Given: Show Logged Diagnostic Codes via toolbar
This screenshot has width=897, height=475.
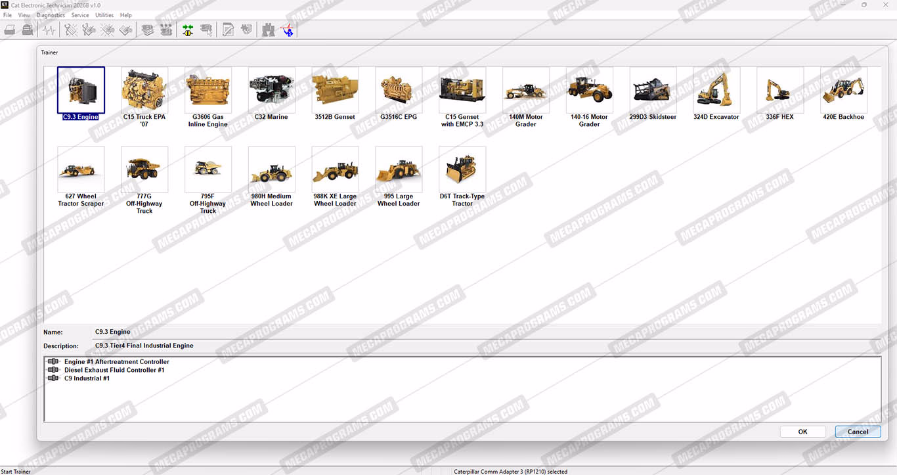Looking at the screenshot, I should click(x=89, y=30).
